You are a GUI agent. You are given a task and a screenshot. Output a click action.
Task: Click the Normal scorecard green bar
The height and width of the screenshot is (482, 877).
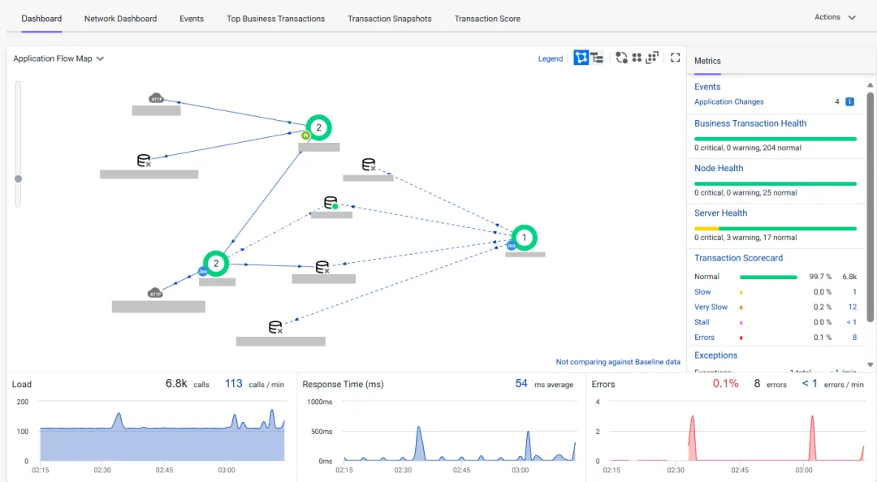[768, 277]
